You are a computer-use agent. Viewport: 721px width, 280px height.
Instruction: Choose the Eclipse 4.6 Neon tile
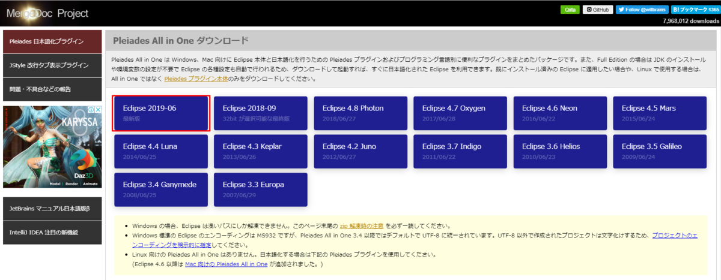click(560, 113)
